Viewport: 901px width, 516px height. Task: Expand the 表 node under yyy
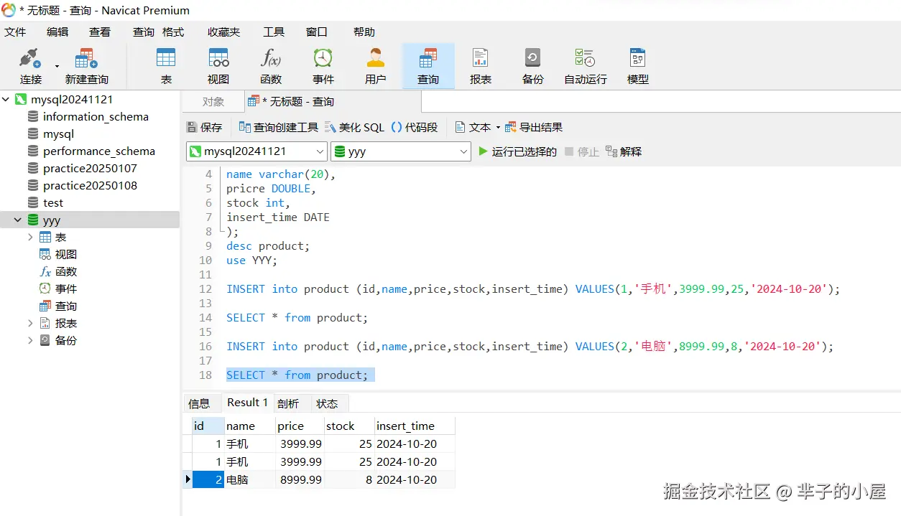point(30,237)
